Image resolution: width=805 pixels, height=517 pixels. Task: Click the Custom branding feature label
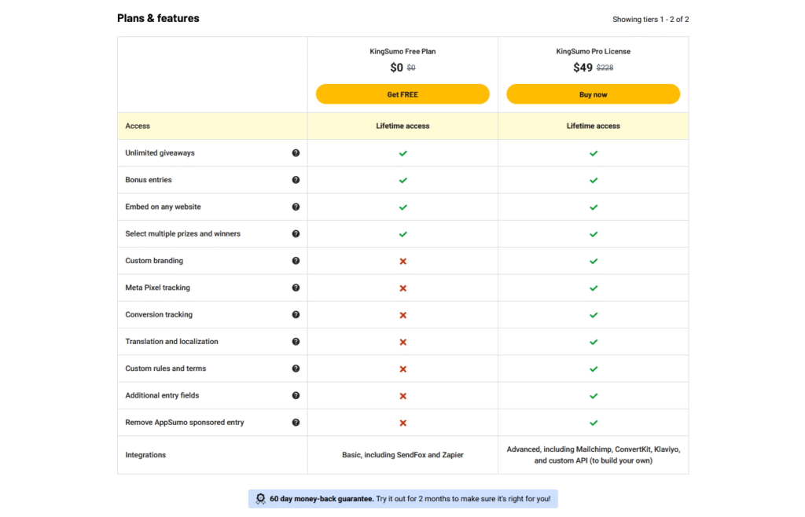tap(154, 261)
